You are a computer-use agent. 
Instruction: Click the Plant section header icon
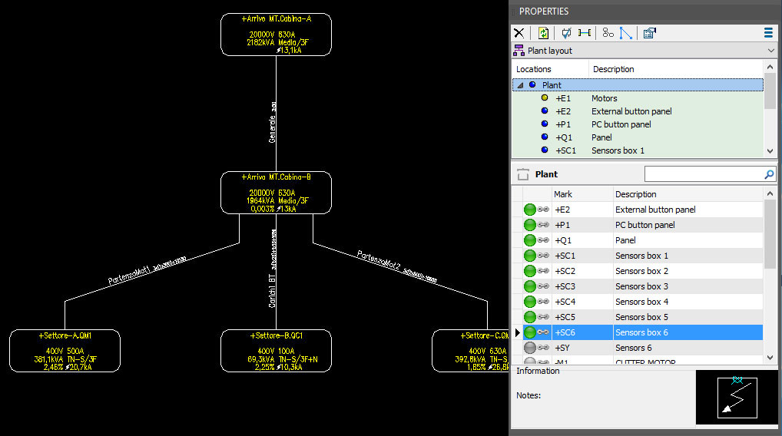(x=522, y=174)
